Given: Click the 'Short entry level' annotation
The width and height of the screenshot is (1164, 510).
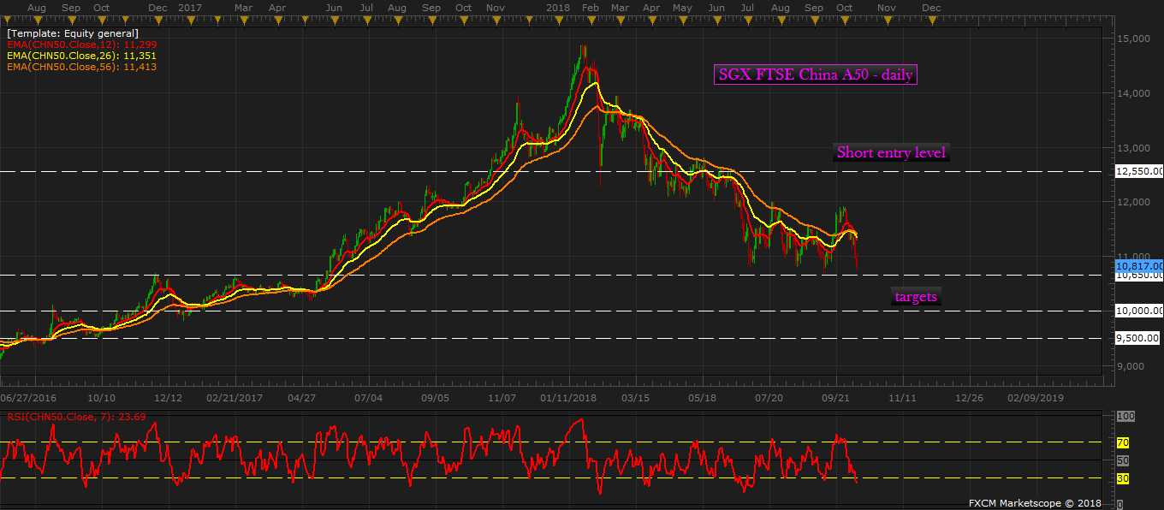Looking at the screenshot, I should pos(890,153).
